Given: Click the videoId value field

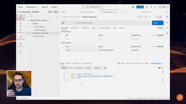Looking at the screenshot, I should click(x=114, y=50).
